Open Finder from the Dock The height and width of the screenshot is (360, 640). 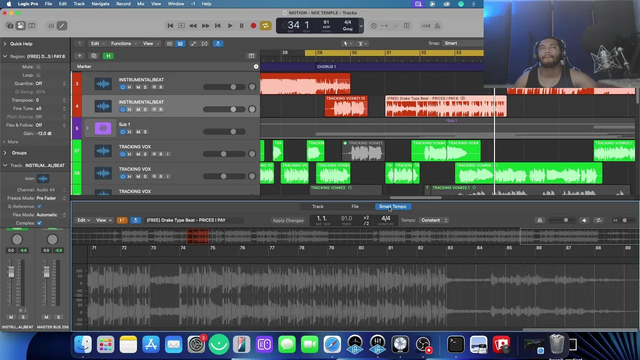click(83, 344)
